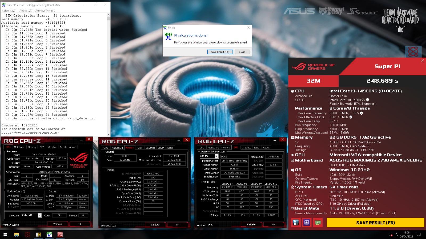Click the CPU section chip icon in BenchMate
Screen dimensions: 426x239
293,91
